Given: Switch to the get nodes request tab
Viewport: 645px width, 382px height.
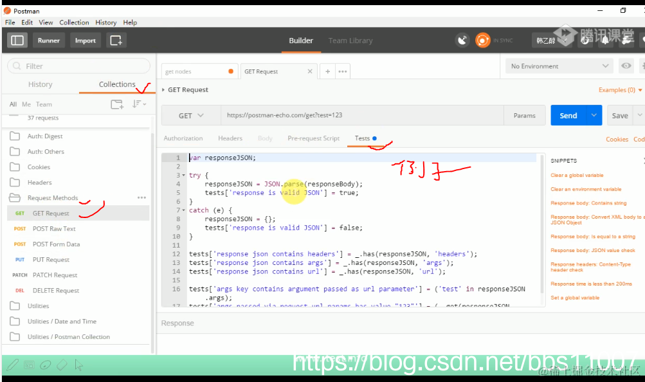Looking at the screenshot, I should click(x=199, y=71).
